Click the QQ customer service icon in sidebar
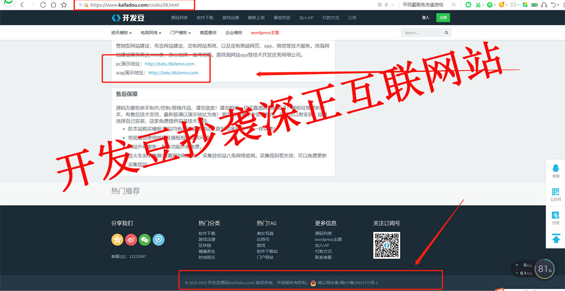This screenshot has width=565, height=291. coord(555,169)
